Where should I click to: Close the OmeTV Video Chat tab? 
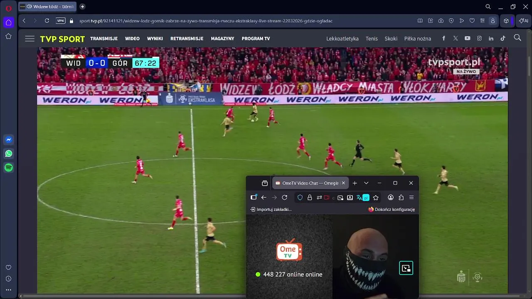(x=343, y=183)
